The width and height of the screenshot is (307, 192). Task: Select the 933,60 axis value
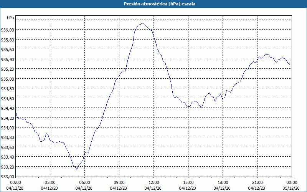(7, 147)
